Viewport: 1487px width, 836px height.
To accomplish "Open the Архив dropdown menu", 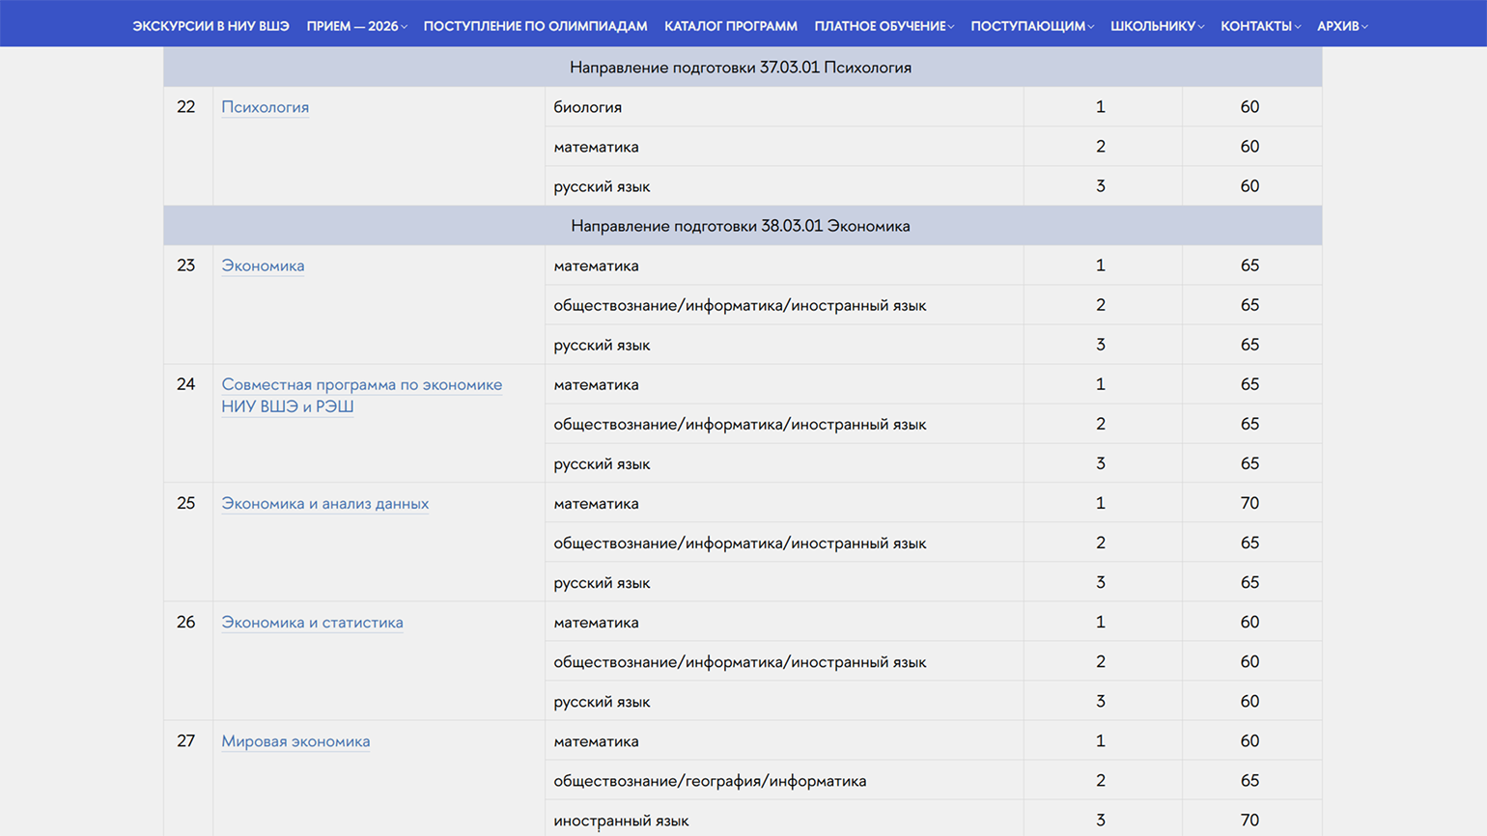I will [1341, 26].
